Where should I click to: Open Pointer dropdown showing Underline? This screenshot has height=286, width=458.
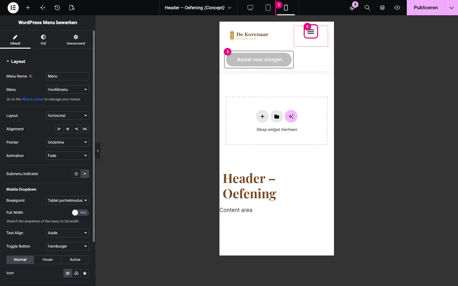coord(67,142)
